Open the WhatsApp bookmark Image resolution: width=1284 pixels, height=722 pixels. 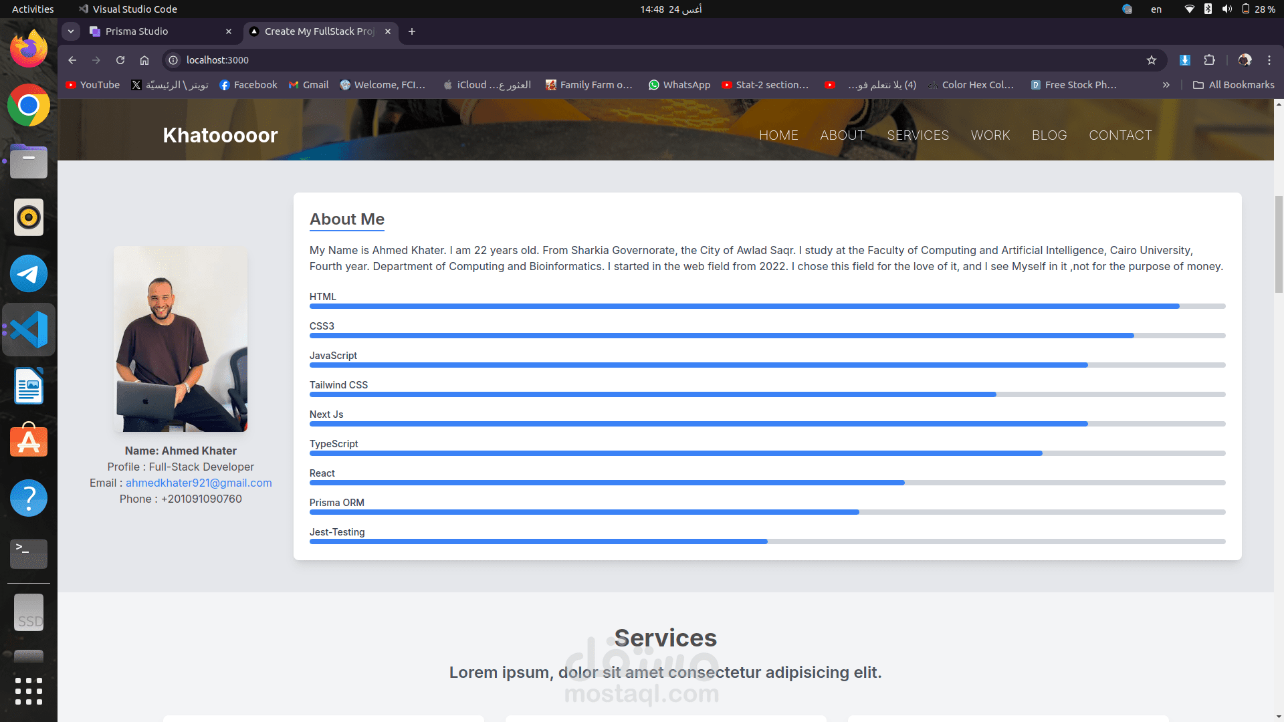click(679, 85)
